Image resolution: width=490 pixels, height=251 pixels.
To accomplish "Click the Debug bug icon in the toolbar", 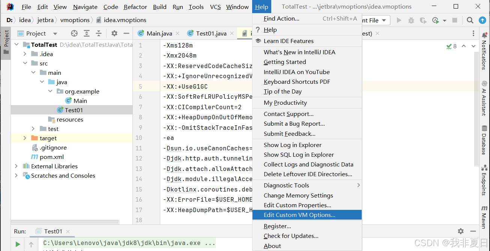I will (411, 20).
